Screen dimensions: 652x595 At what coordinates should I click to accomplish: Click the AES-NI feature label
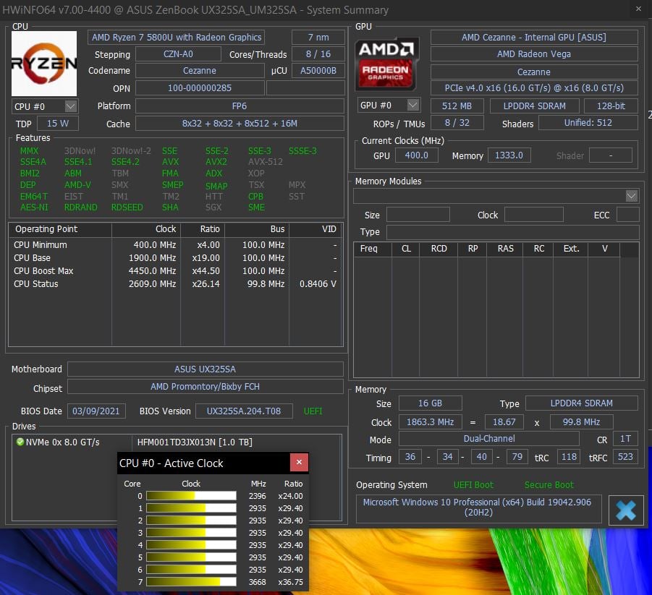click(34, 207)
